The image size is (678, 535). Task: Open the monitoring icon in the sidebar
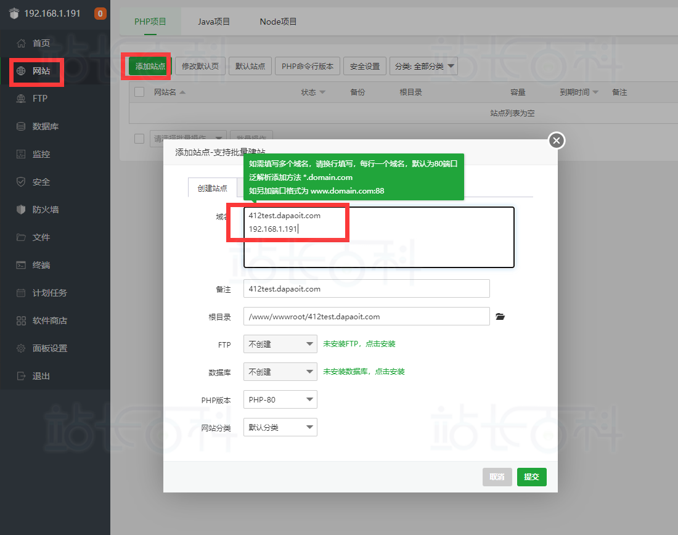pyautogui.click(x=21, y=154)
